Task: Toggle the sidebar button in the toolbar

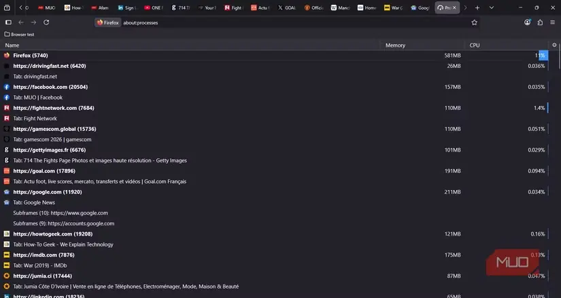Action: [x=9, y=22]
